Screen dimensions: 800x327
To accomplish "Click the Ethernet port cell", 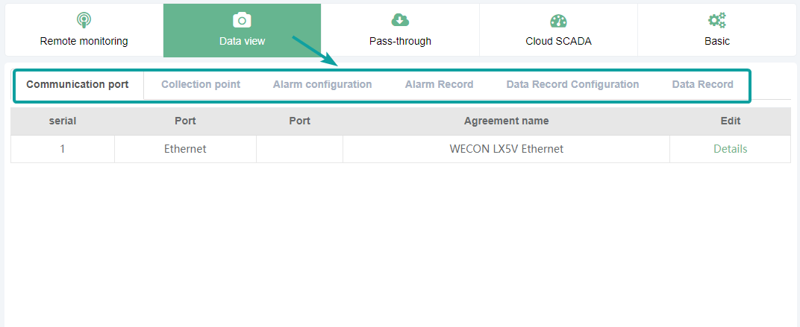I will (x=185, y=149).
